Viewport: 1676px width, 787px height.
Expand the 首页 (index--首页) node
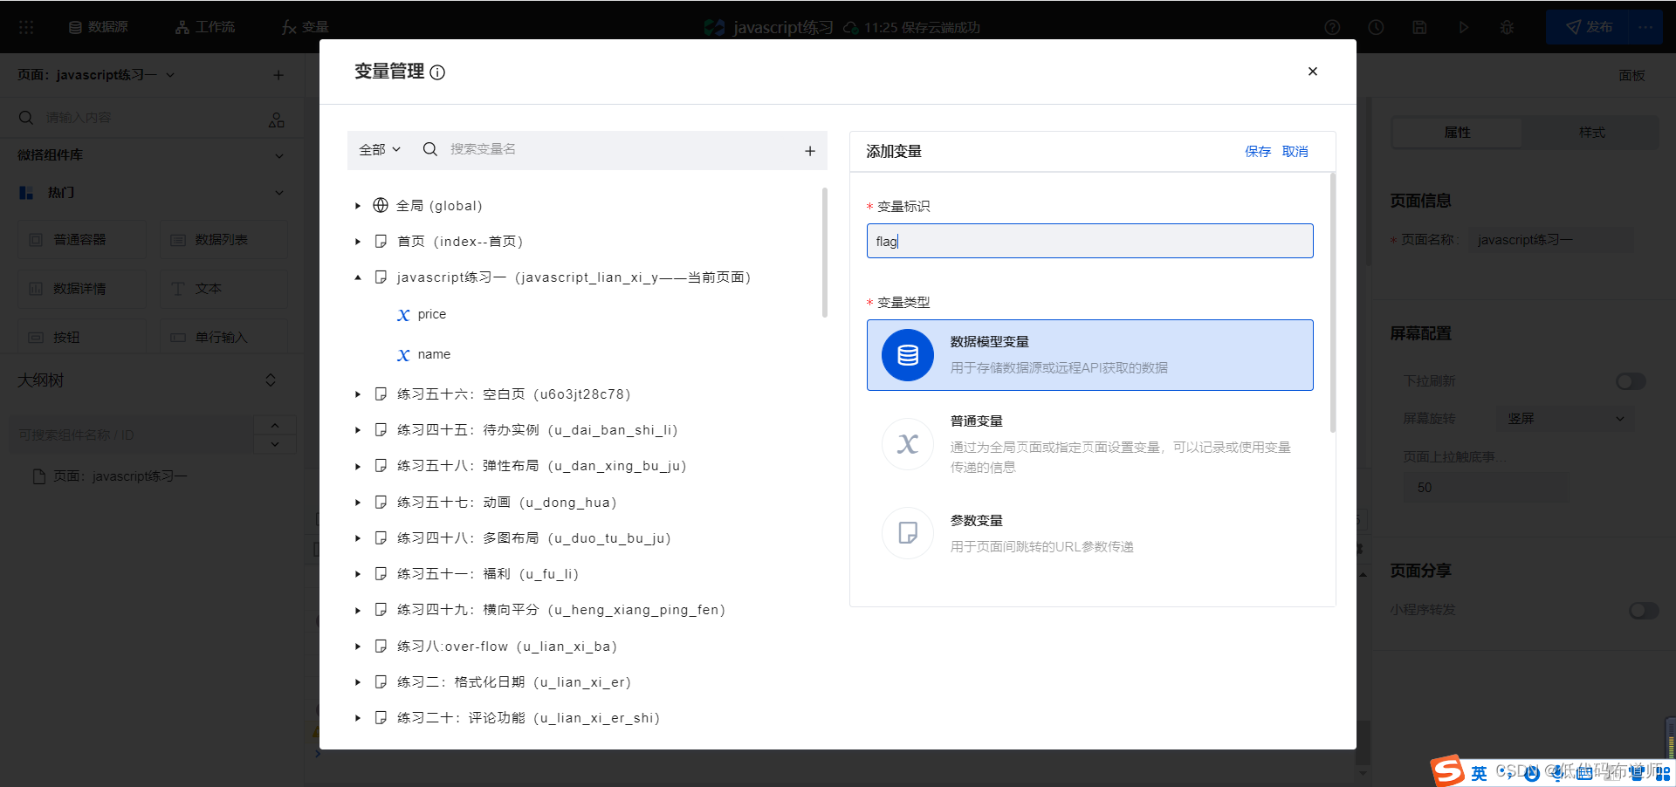pos(358,242)
